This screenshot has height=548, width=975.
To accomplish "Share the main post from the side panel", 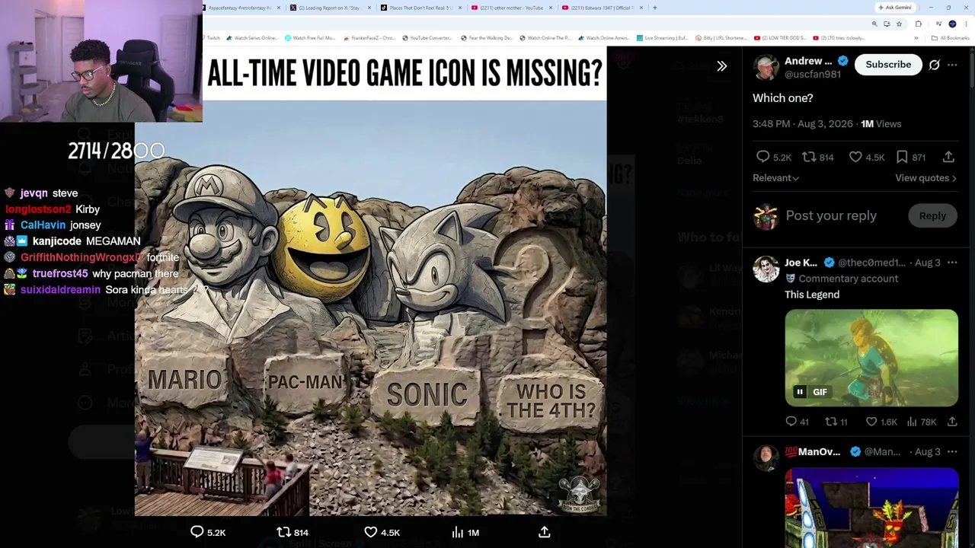I will pyautogui.click(x=948, y=157).
